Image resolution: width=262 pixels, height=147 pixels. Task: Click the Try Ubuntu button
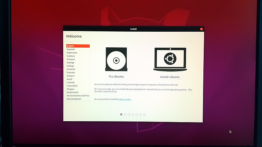tap(116, 76)
